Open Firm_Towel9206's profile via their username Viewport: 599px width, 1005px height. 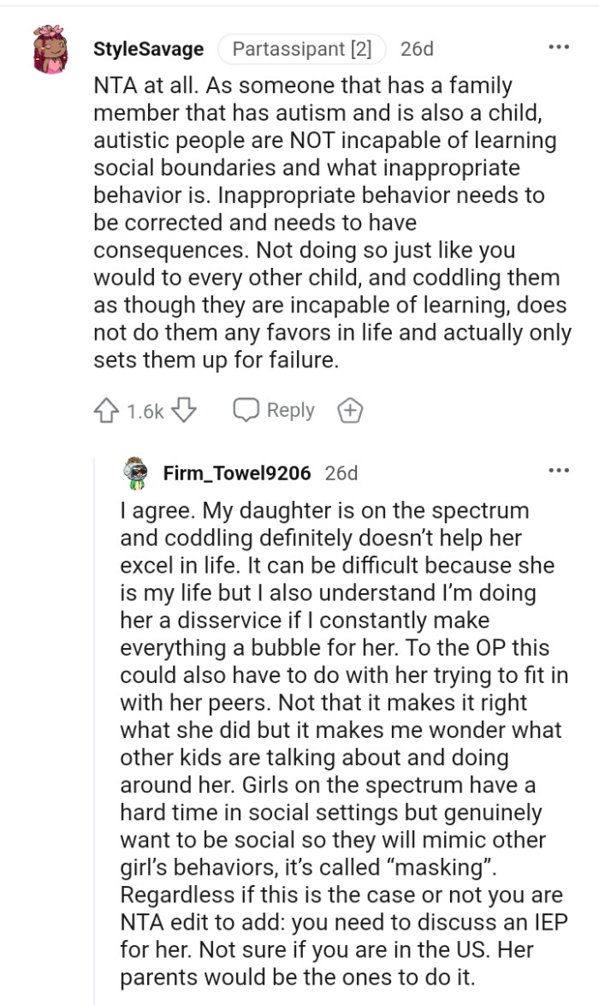239,472
